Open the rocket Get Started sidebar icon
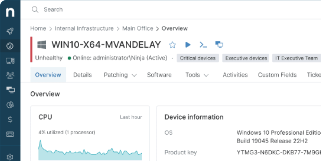 [10, 31]
